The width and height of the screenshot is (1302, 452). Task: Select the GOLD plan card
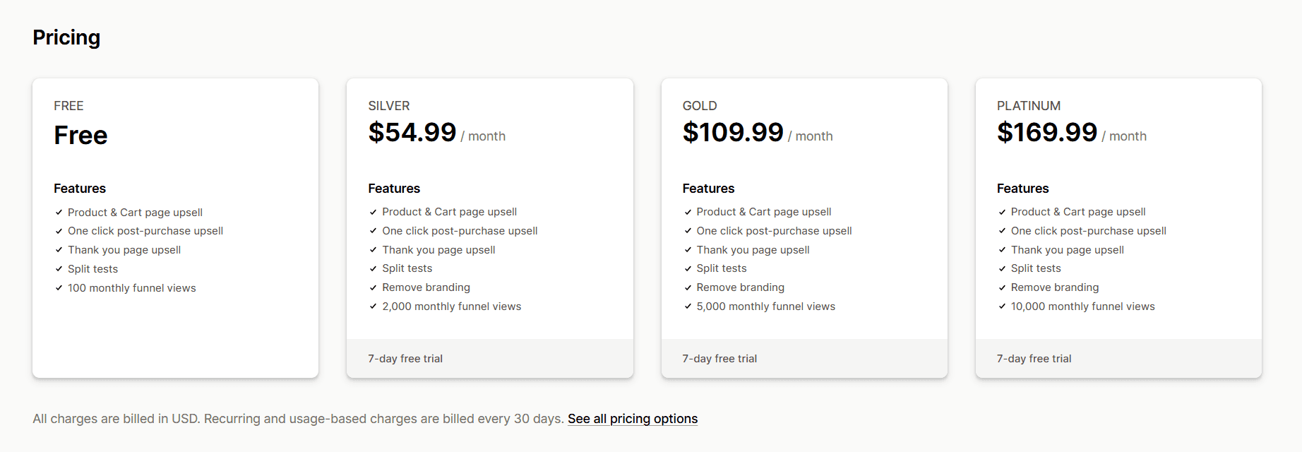pyautogui.click(x=804, y=227)
